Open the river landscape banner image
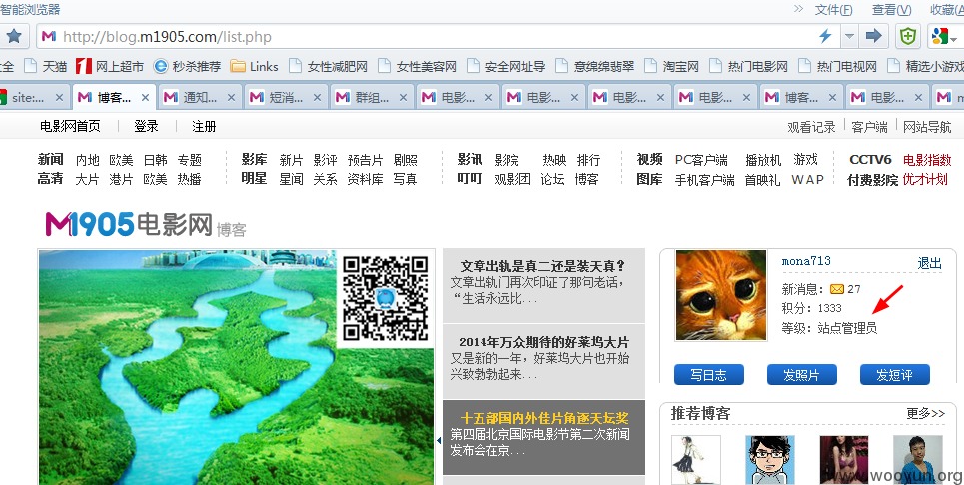 [237, 367]
